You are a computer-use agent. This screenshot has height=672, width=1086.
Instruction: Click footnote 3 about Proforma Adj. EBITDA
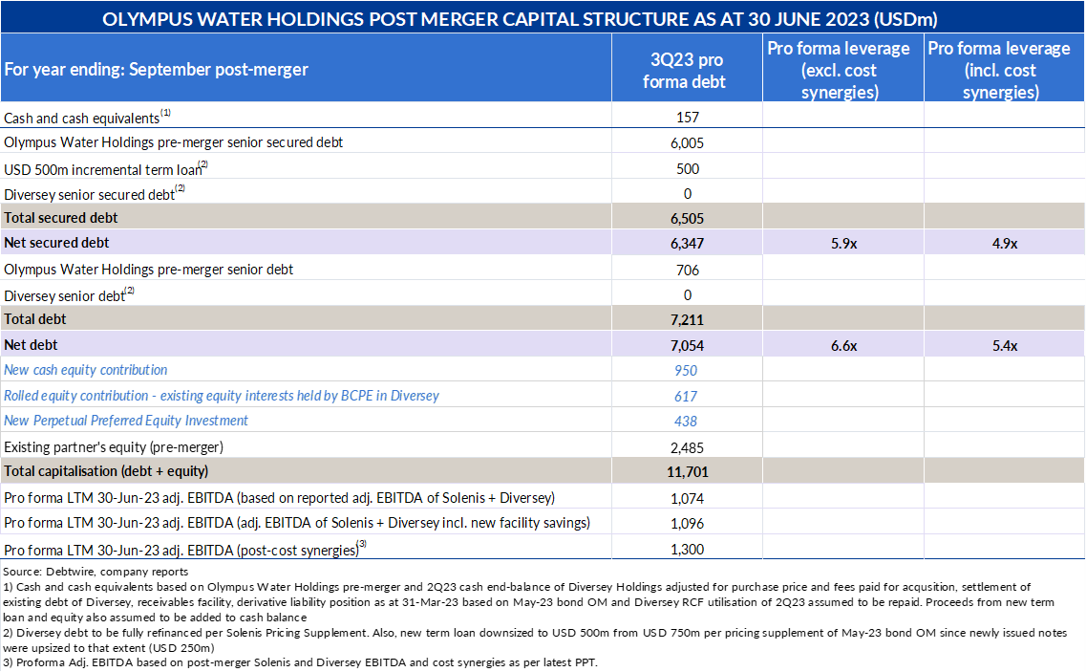point(300,662)
